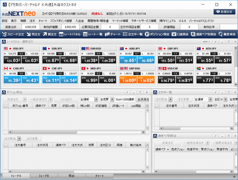The image size is (238, 180).
Task: Click the position table horizontal scrollbar
Action: click(77, 132)
